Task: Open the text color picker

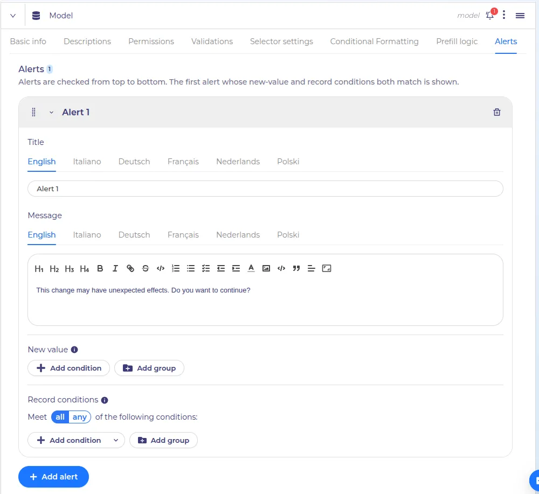Action: pyautogui.click(x=251, y=269)
